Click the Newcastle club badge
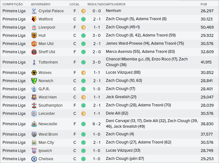This screenshot has height=163, width=219. [34, 124]
